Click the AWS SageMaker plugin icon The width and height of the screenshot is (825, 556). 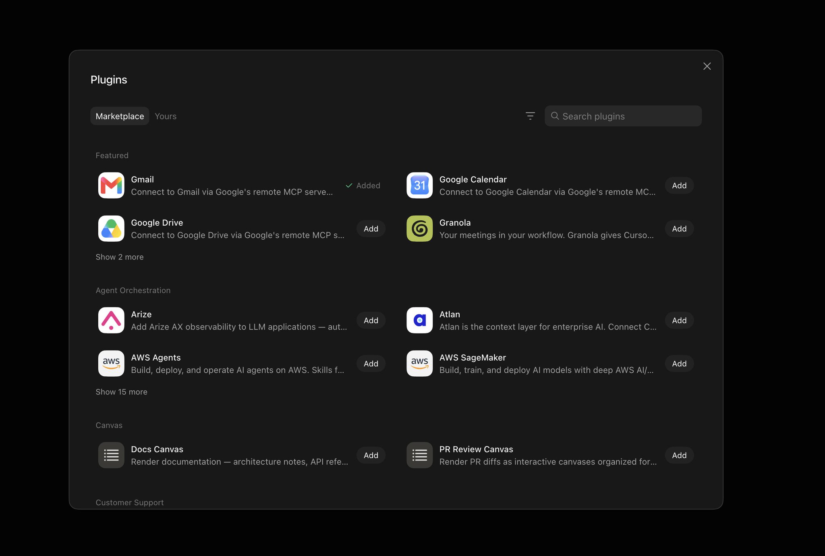[419, 363]
